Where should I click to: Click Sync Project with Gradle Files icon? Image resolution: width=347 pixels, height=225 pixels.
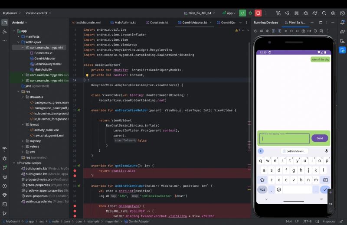[x=315, y=13]
